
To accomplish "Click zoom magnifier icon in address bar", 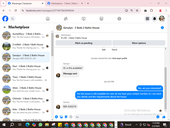I will pyautogui.click(x=132, y=11).
